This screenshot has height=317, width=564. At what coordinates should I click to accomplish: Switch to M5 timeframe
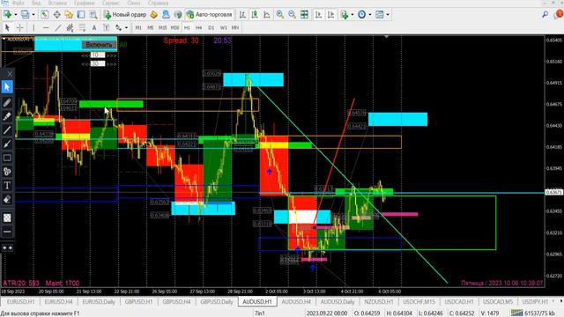click(x=151, y=27)
